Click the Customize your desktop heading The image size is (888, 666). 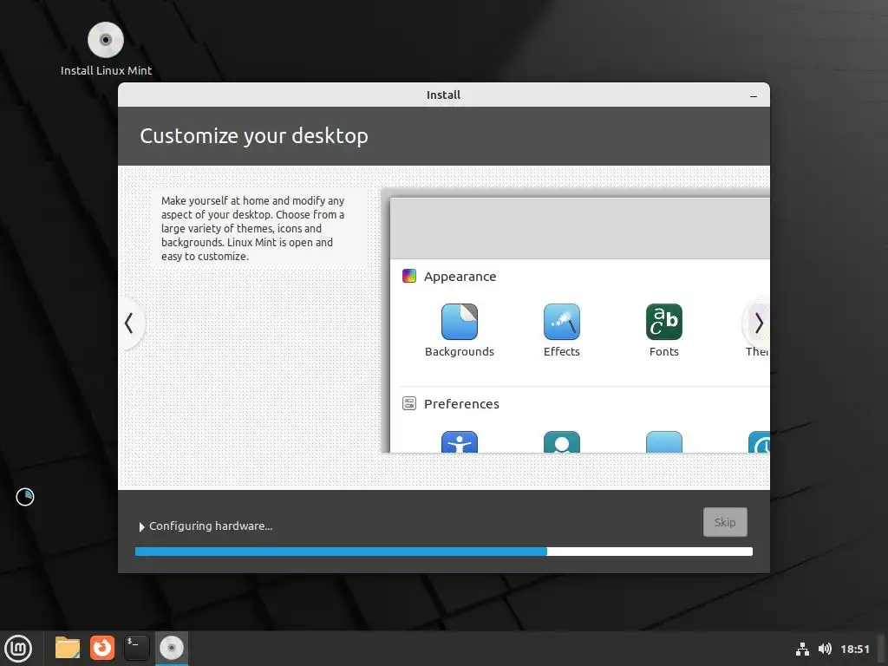click(254, 136)
